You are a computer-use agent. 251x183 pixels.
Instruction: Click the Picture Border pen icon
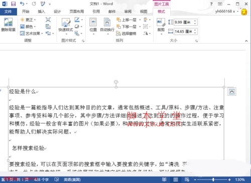(x=77, y=20)
